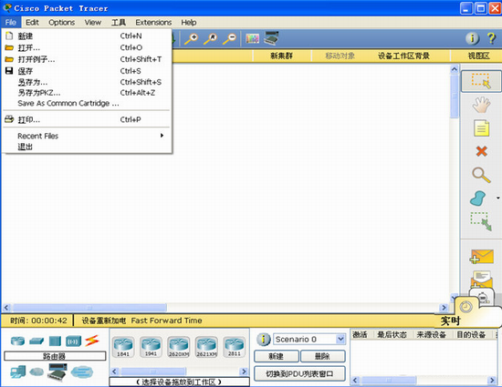Image resolution: width=502 pixels, height=387 pixels.
Task: Click the 新集群 button
Action: click(x=282, y=56)
